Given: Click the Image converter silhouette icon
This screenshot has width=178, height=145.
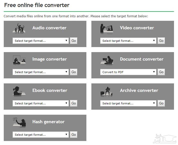Looking at the screenshot, I should [x=19, y=60].
